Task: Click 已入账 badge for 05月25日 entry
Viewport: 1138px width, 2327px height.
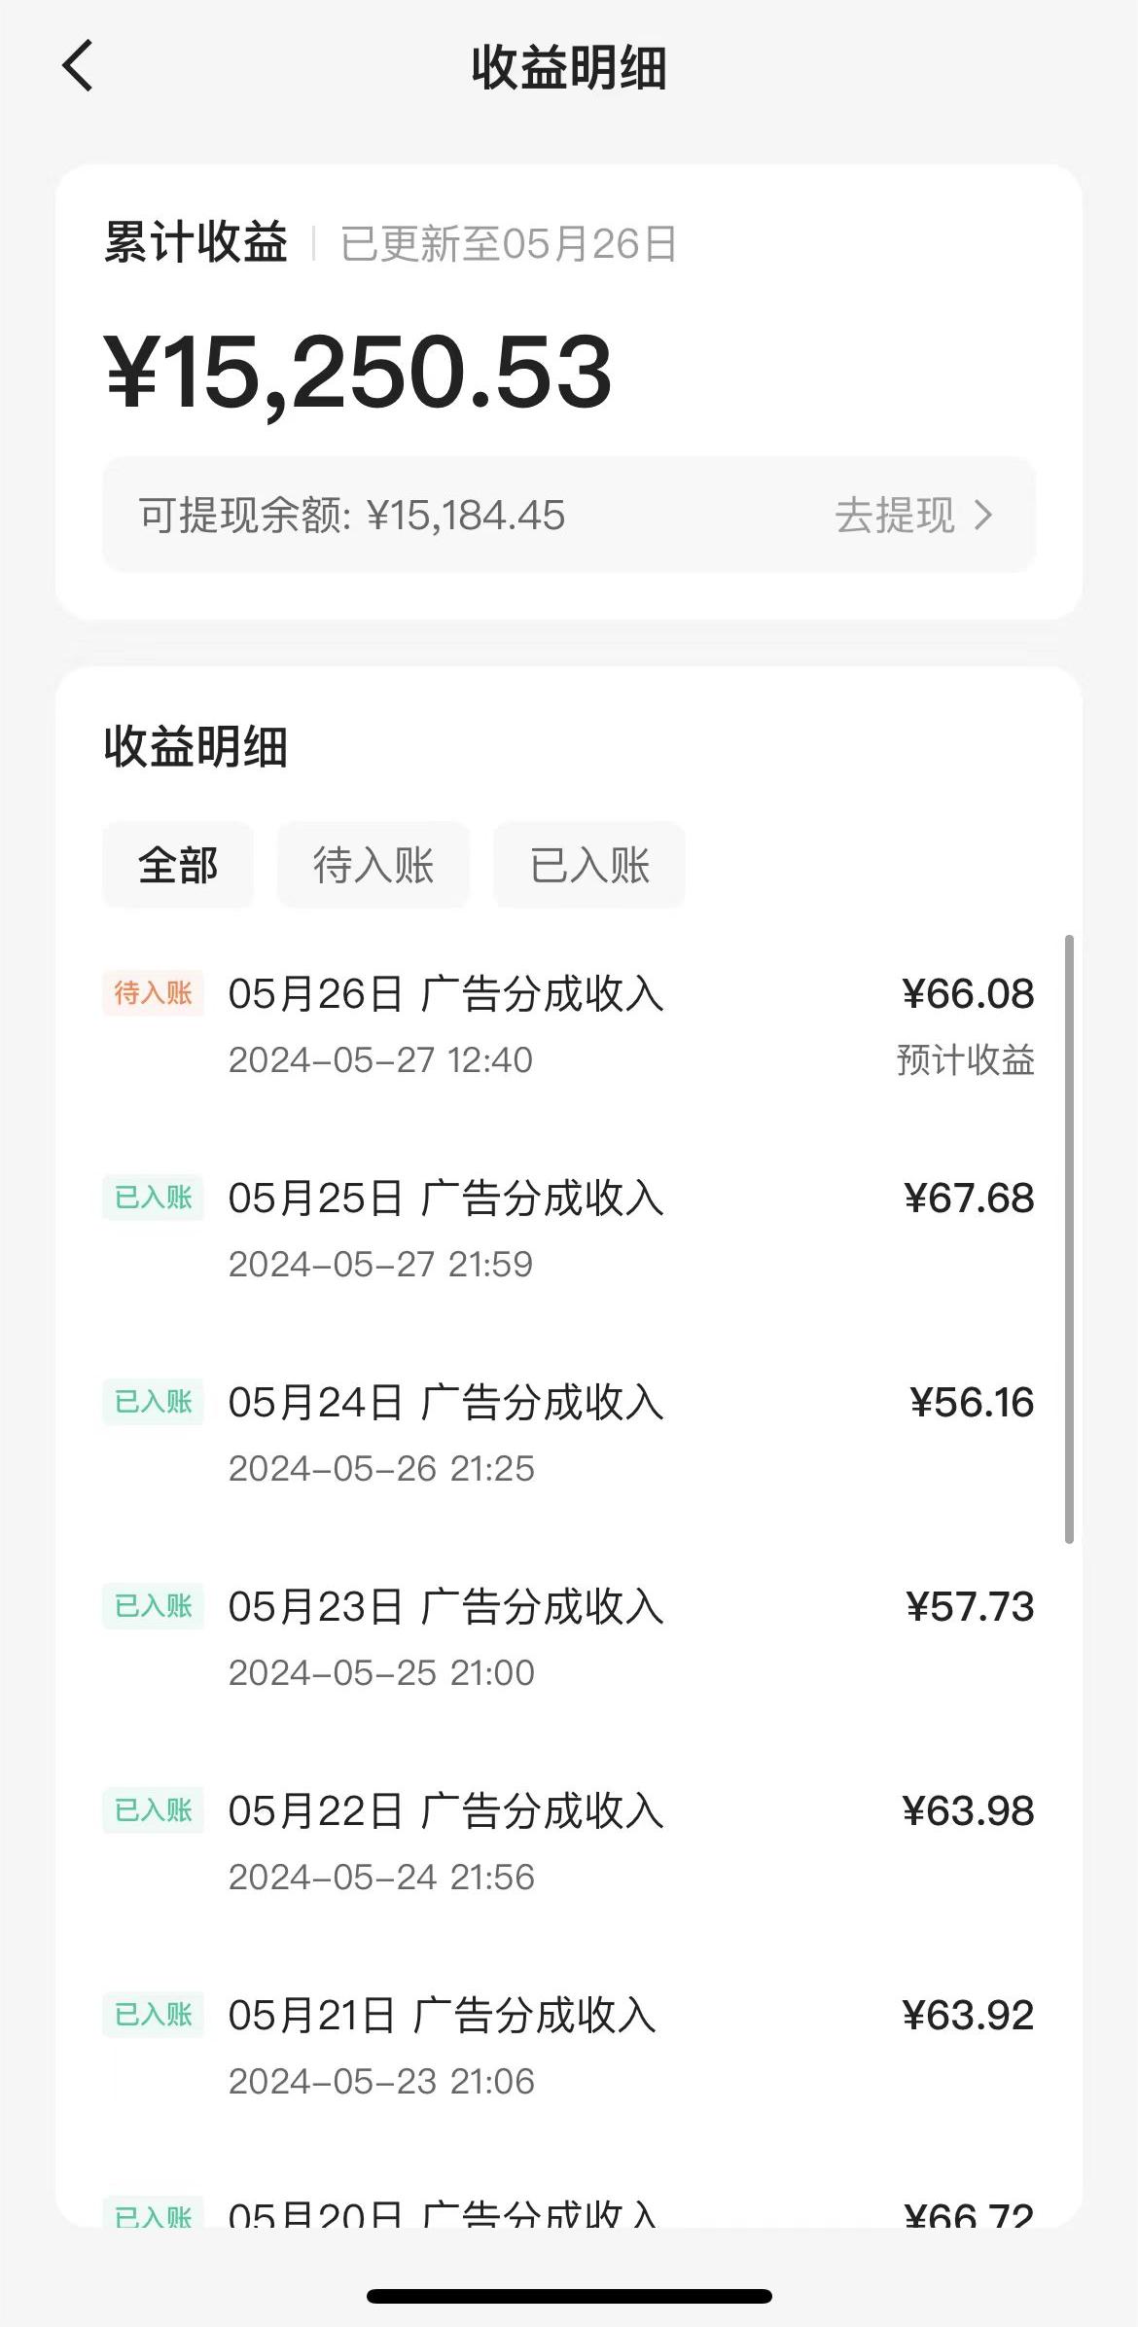Action: [153, 1198]
